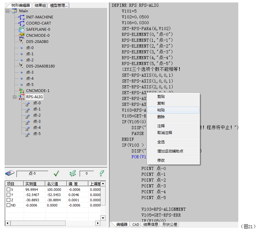
Task: Choose 取消注释 from context menu
Action: click(x=173, y=133)
